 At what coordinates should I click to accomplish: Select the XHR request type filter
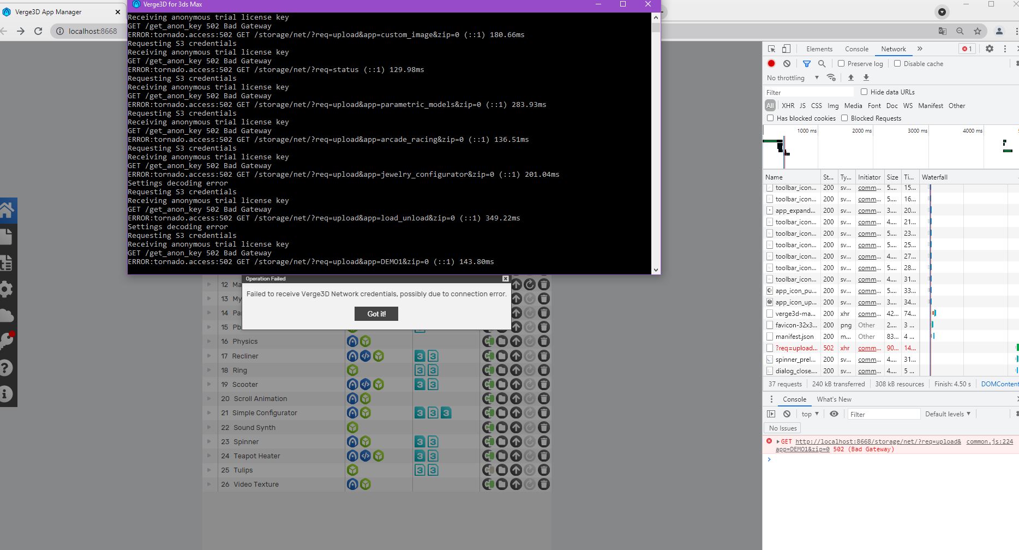pyautogui.click(x=788, y=106)
